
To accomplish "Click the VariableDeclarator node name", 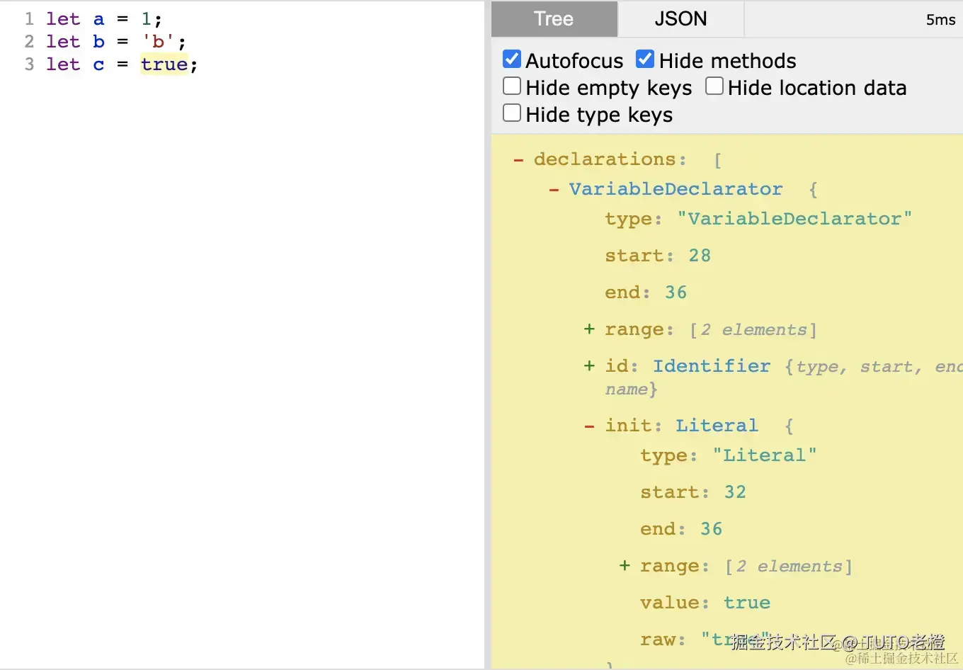I will (x=676, y=189).
